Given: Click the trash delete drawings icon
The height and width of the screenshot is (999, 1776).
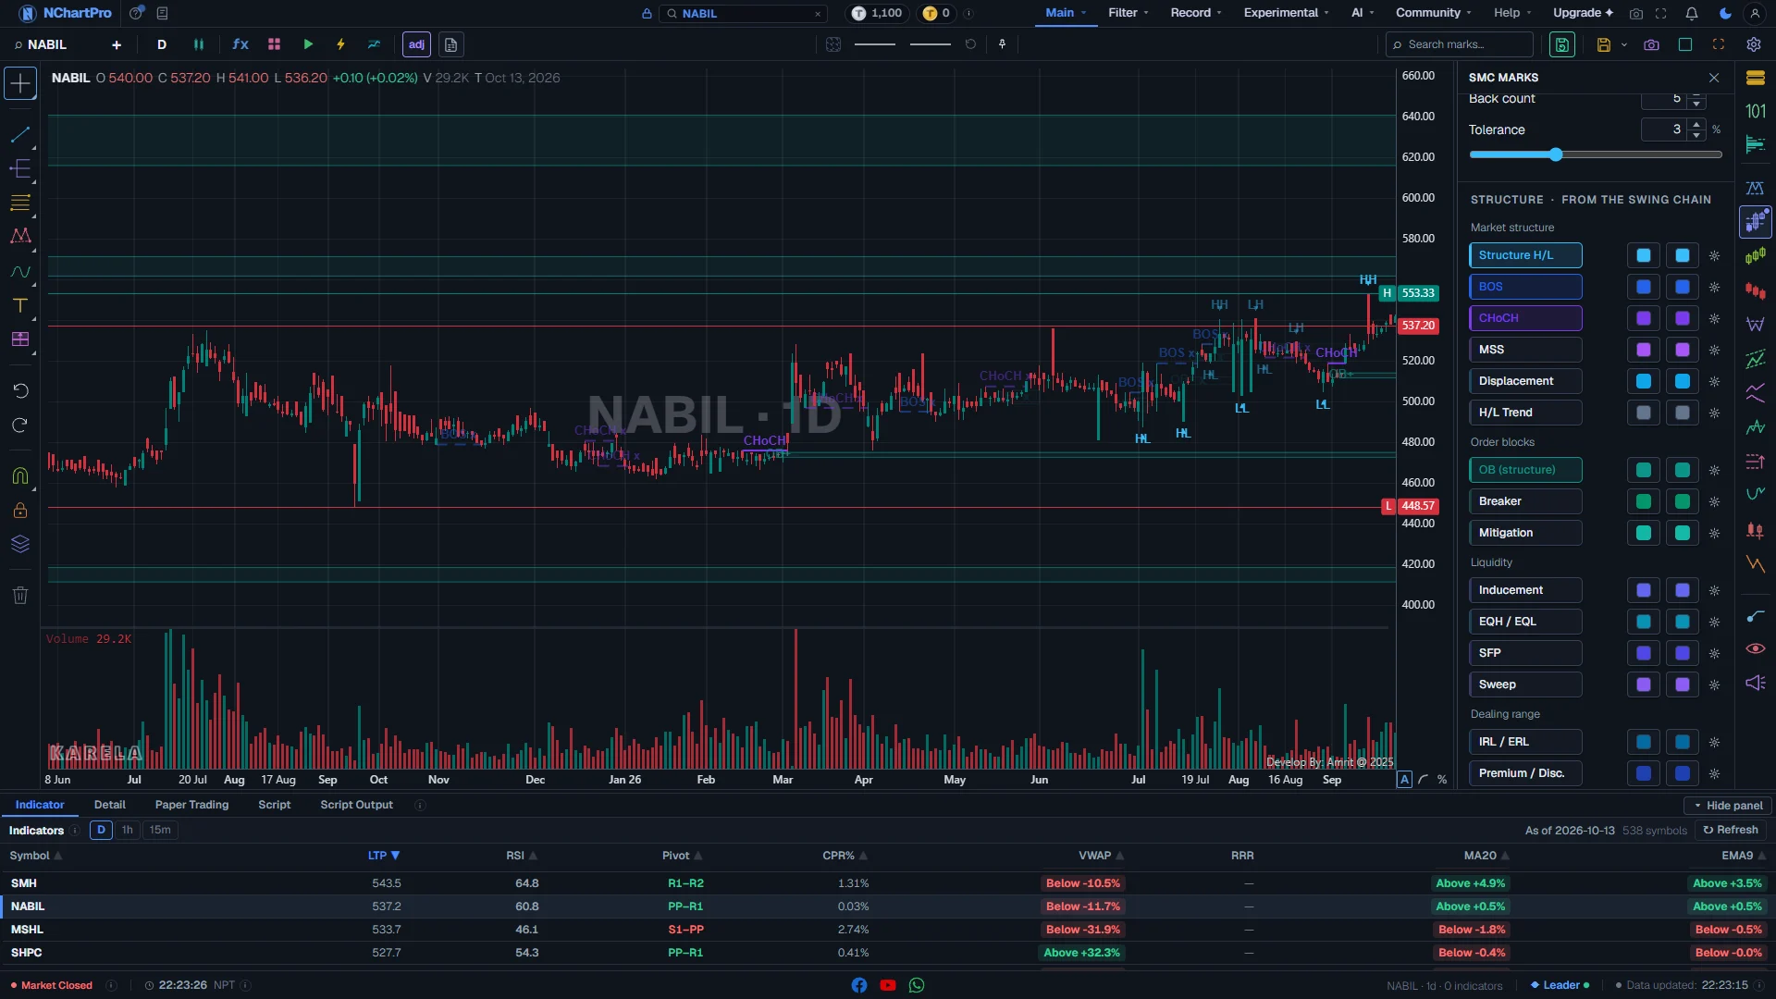Looking at the screenshot, I should [x=20, y=595].
